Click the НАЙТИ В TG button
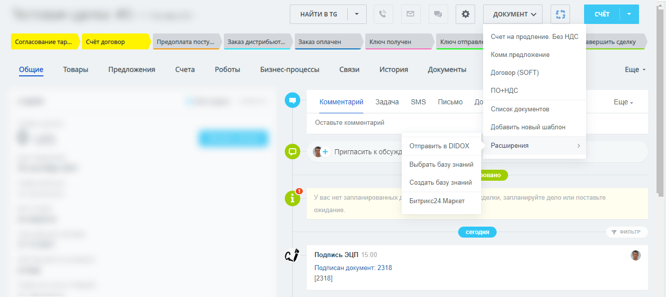Image resolution: width=666 pixels, height=297 pixels. (319, 14)
